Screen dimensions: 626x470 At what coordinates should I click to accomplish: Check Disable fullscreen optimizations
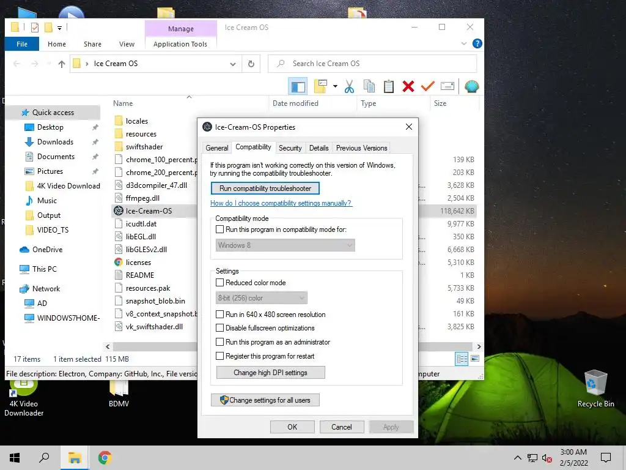click(x=219, y=328)
